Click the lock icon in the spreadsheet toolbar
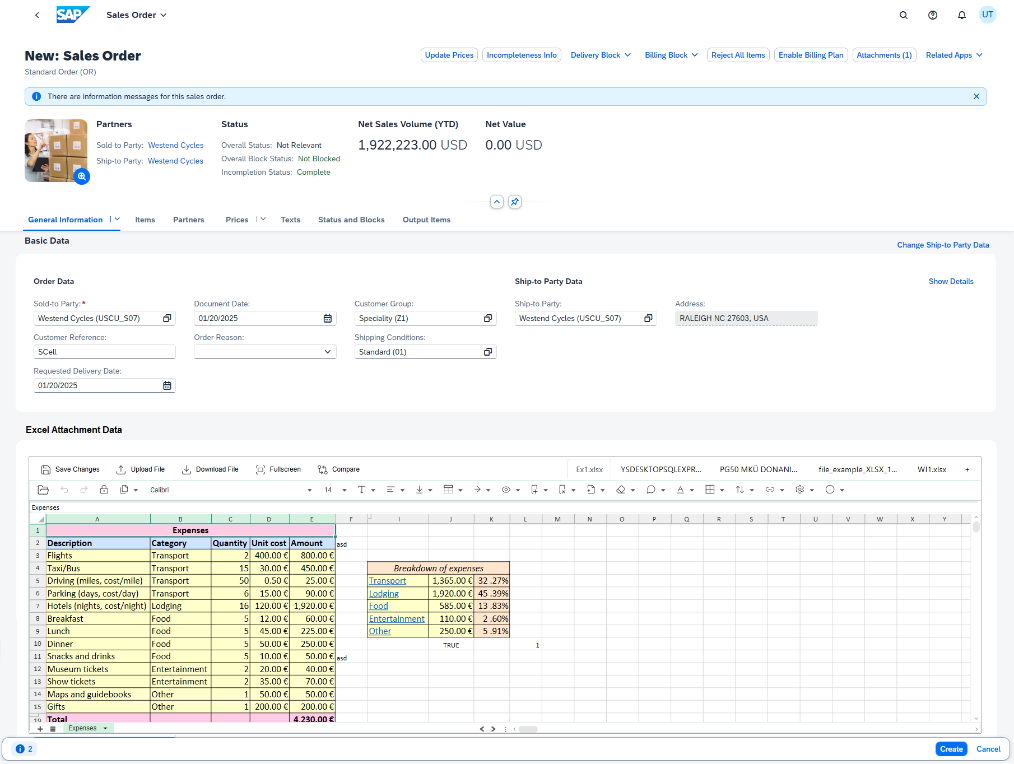 tap(104, 490)
